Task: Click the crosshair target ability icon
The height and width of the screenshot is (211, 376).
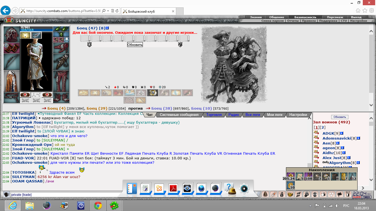Action: (x=95, y=93)
